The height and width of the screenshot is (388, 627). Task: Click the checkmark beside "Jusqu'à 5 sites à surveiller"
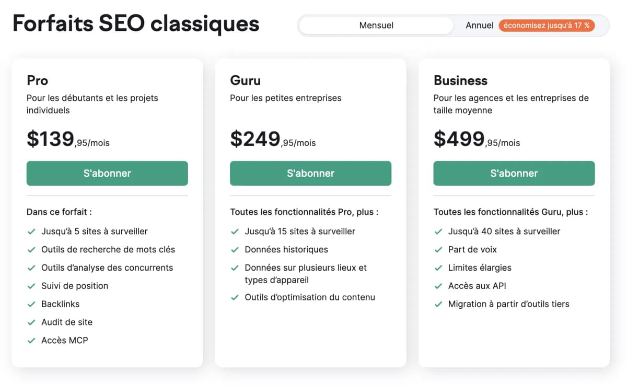[x=32, y=231]
